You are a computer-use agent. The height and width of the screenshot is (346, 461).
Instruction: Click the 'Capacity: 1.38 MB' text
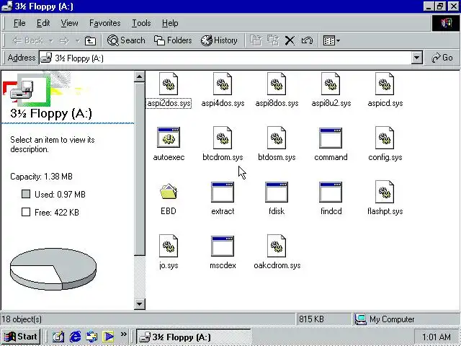tap(41, 177)
